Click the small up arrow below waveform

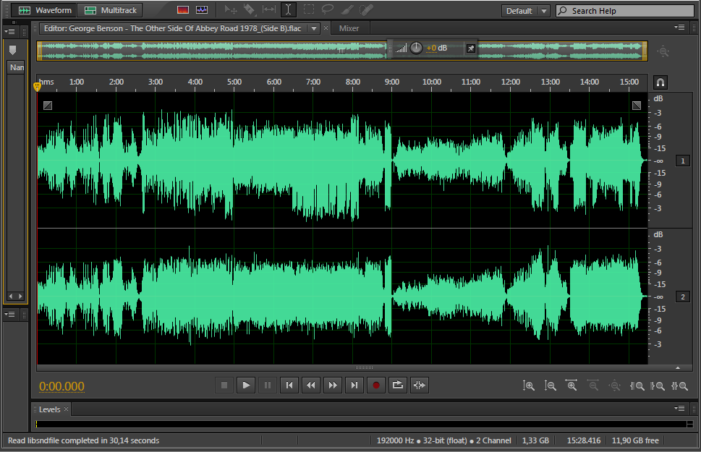(678, 368)
